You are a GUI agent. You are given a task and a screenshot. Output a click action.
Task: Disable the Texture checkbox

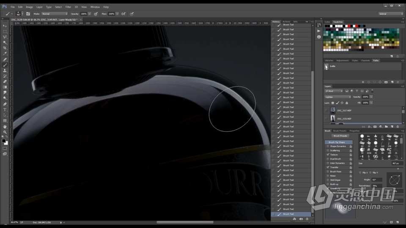pos(328,155)
